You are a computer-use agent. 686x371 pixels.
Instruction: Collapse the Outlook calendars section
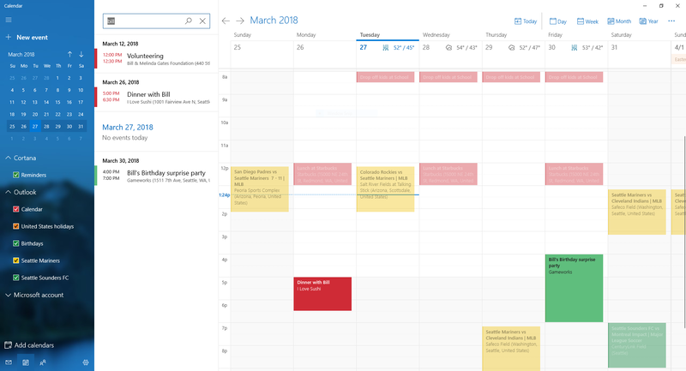coord(9,192)
